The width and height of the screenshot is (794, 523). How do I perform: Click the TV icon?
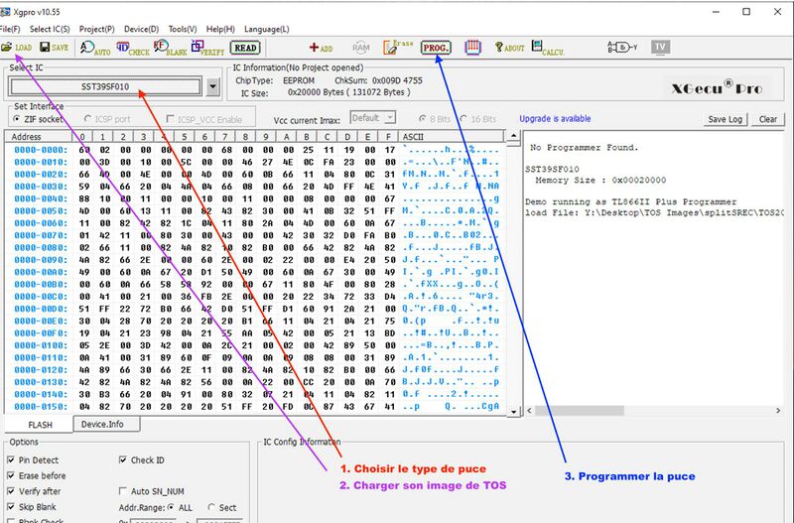coord(660,47)
